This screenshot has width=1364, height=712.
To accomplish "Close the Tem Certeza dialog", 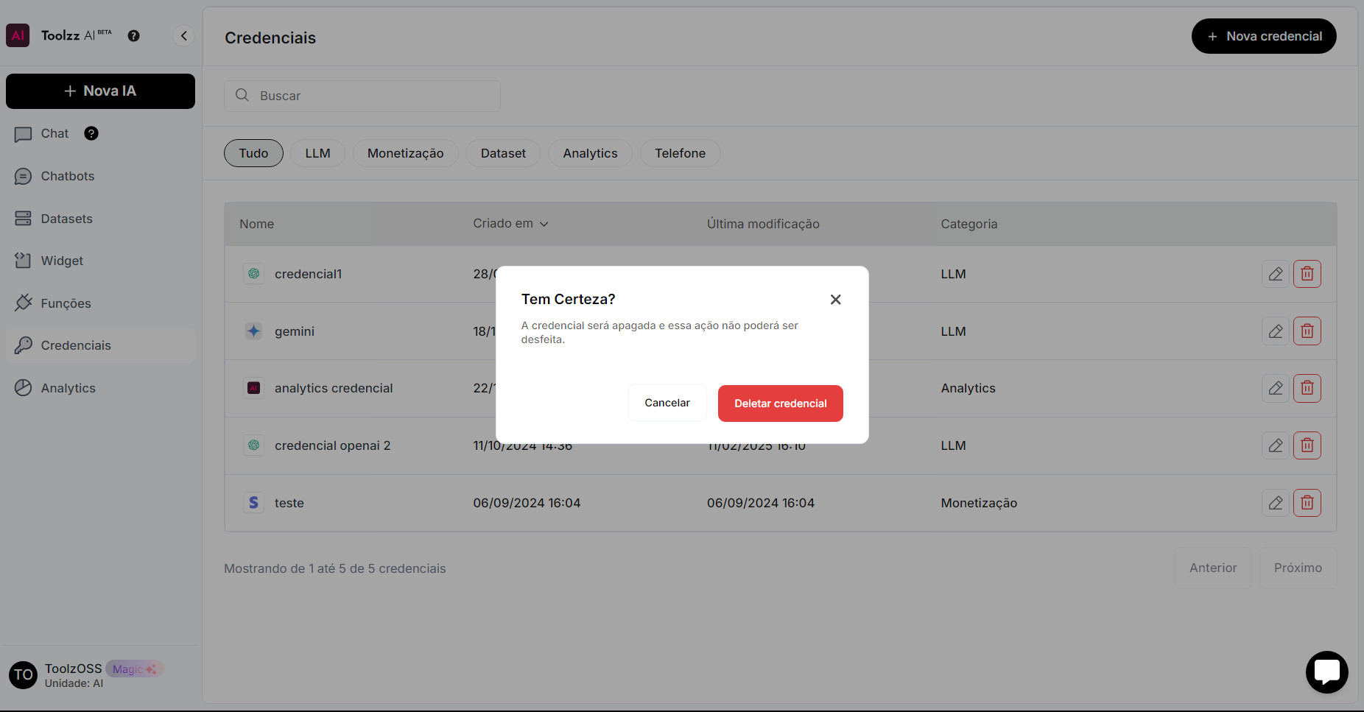I will pos(835,300).
